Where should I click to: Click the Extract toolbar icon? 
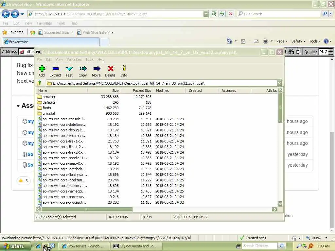click(55, 71)
